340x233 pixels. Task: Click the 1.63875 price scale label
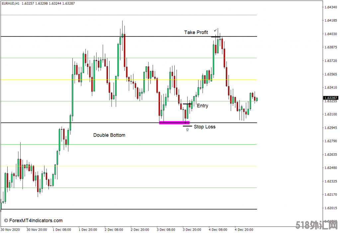click(331, 47)
